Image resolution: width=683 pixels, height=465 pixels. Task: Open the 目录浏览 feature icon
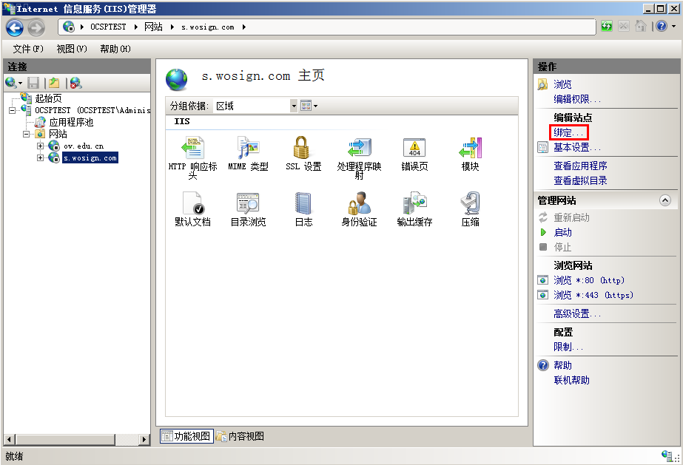(x=248, y=204)
